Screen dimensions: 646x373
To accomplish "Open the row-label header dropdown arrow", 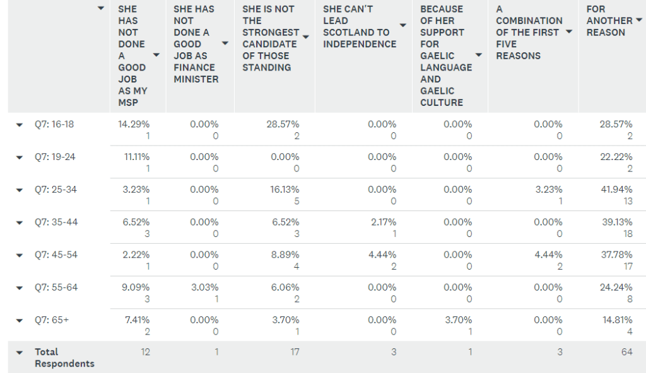I will point(100,8).
